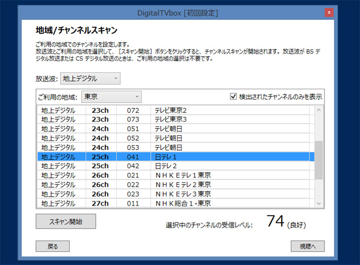Screen dimensions: 360x265
Task: Click the スキャン開始 button
Action: coord(66,221)
